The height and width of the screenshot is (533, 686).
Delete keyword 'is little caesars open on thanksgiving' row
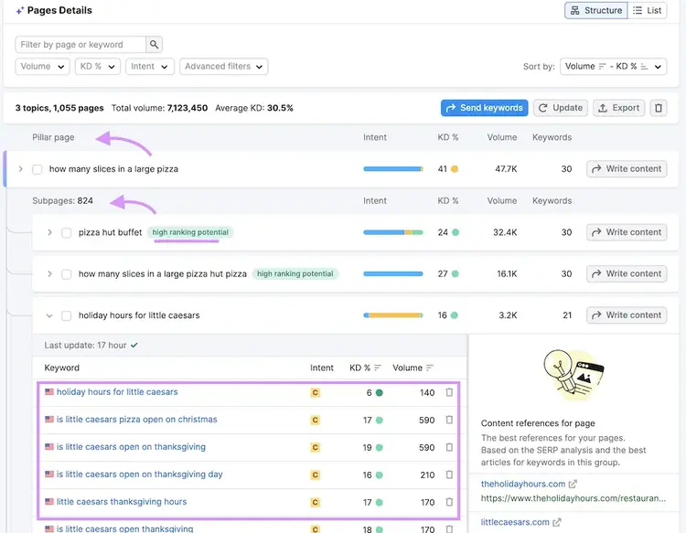449,447
